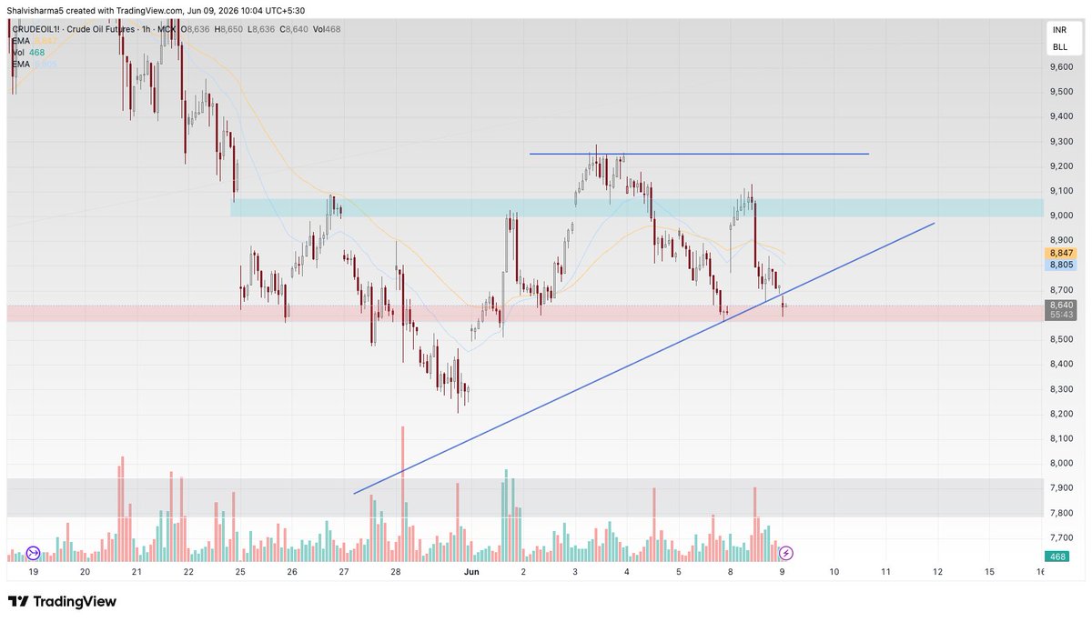Click the 9,600 price axis label

(x=1061, y=67)
